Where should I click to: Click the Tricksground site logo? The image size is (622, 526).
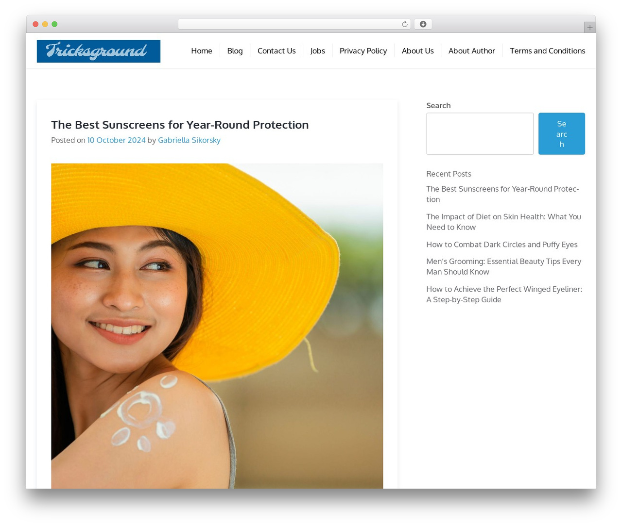click(x=98, y=51)
